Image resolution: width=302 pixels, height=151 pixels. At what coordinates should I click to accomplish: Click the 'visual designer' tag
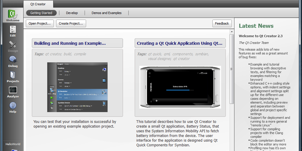(160, 59)
